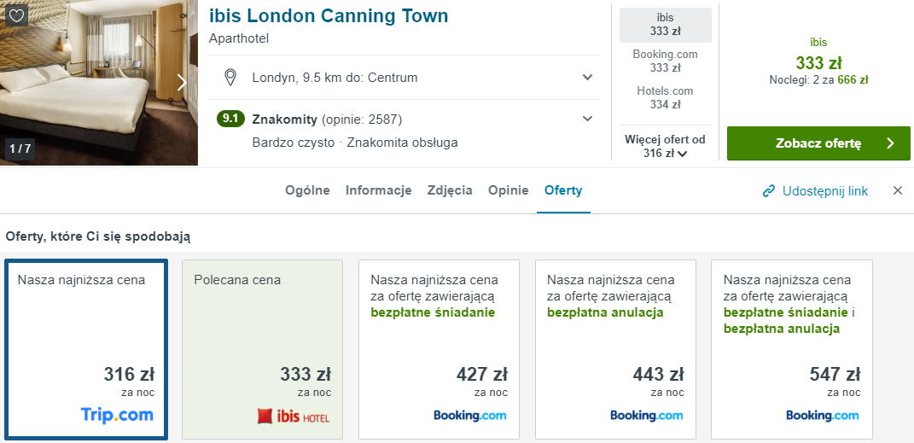
Task: Click the 9.1 rating badge
Action: pyautogui.click(x=230, y=119)
